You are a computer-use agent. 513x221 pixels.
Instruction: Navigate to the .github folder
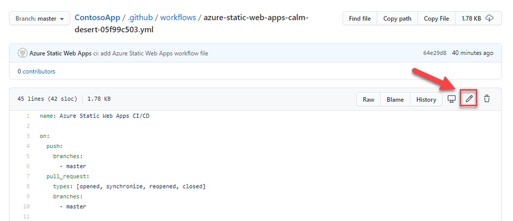[x=140, y=17]
